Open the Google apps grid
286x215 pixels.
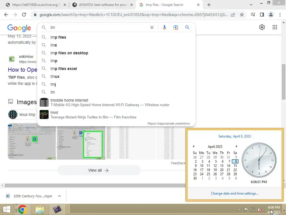pos(275,27)
